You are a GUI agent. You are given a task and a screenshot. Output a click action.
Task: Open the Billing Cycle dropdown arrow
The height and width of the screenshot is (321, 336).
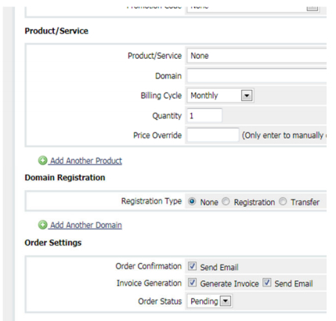click(247, 96)
